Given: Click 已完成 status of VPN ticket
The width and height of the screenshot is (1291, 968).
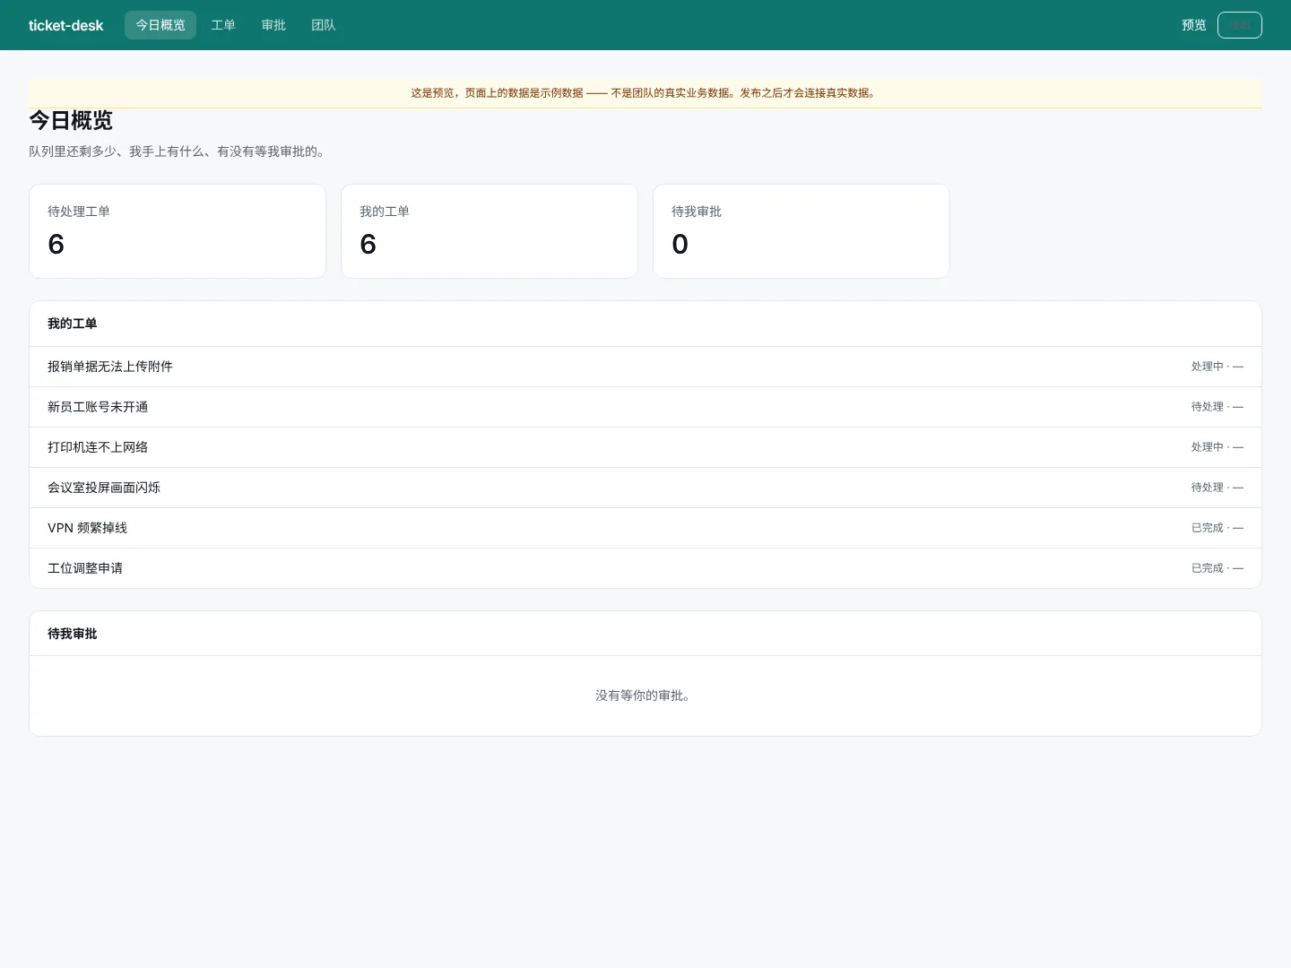Looking at the screenshot, I should click(1207, 528).
